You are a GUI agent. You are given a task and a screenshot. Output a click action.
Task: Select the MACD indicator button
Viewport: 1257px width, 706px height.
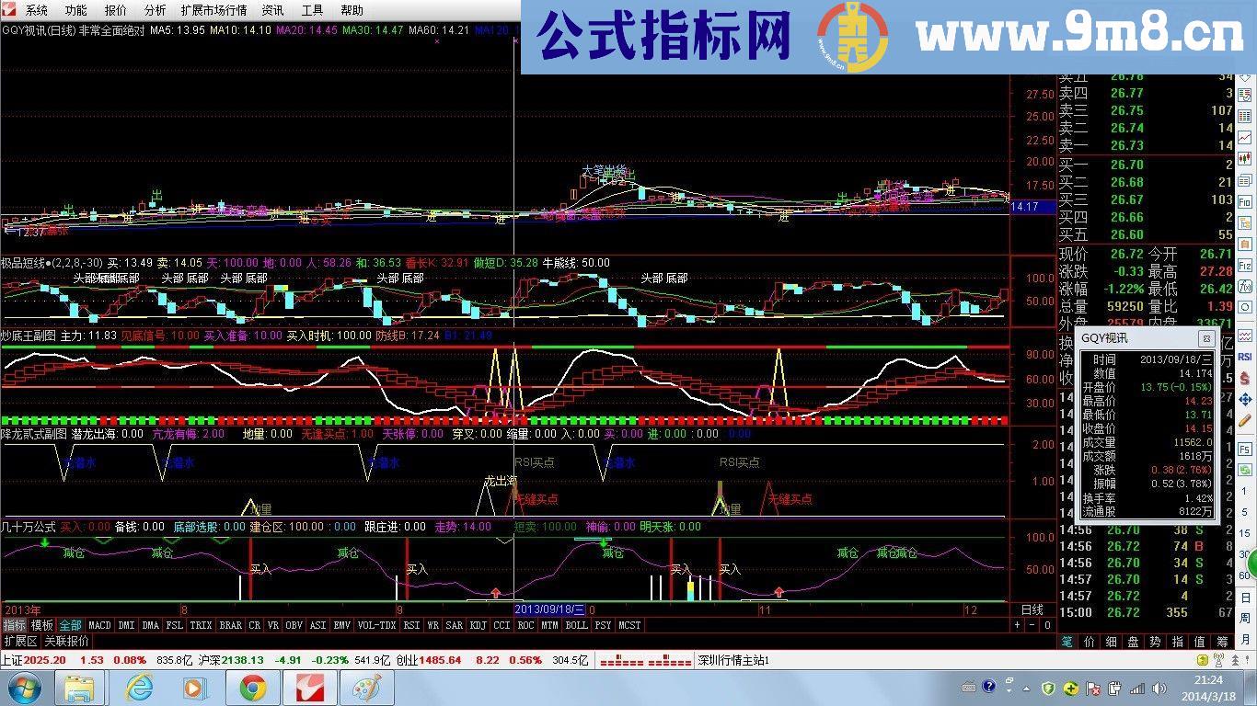[x=98, y=625]
